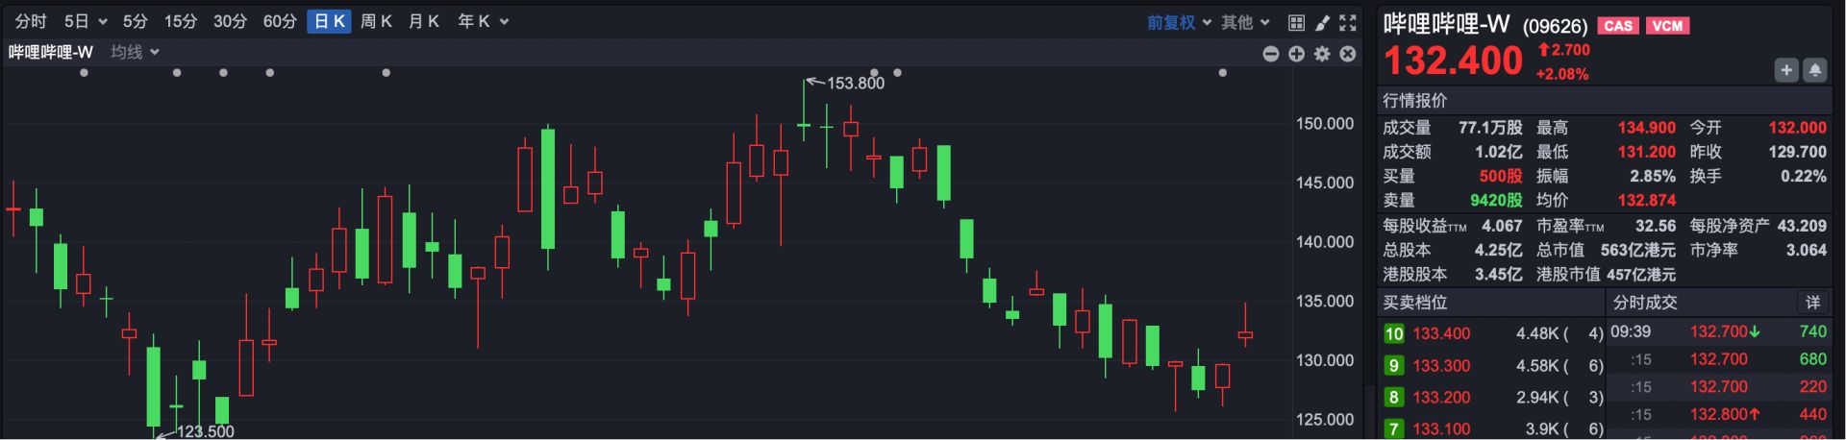Click the CAS badge label

(x=1618, y=26)
